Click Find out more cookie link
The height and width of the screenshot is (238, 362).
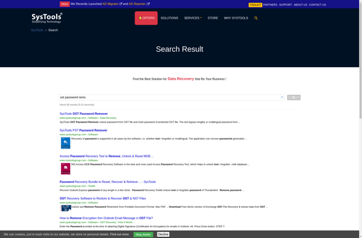(119, 234)
